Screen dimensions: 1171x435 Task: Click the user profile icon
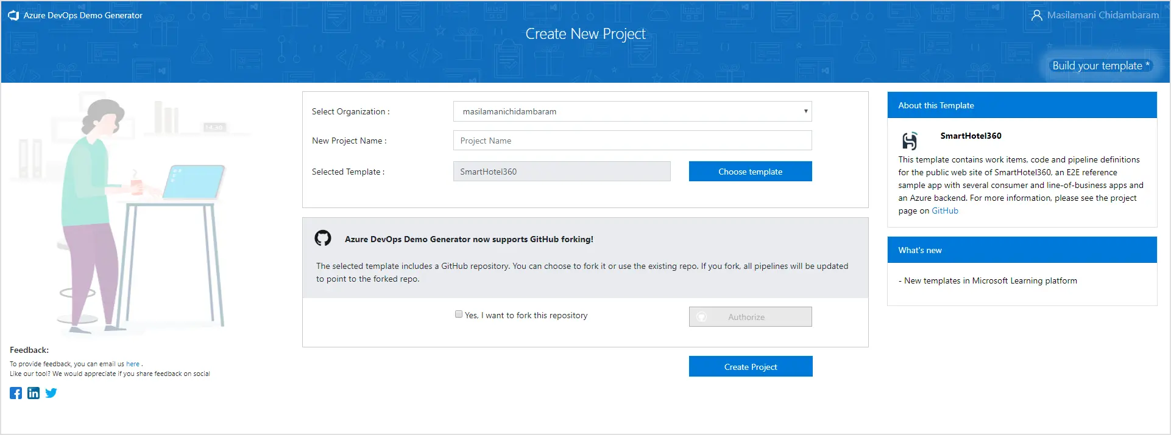click(x=1036, y=15)
